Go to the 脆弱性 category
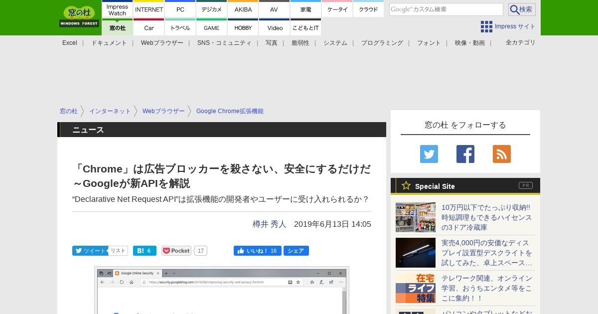Screen dimensions: 598x314 (300, 43)
